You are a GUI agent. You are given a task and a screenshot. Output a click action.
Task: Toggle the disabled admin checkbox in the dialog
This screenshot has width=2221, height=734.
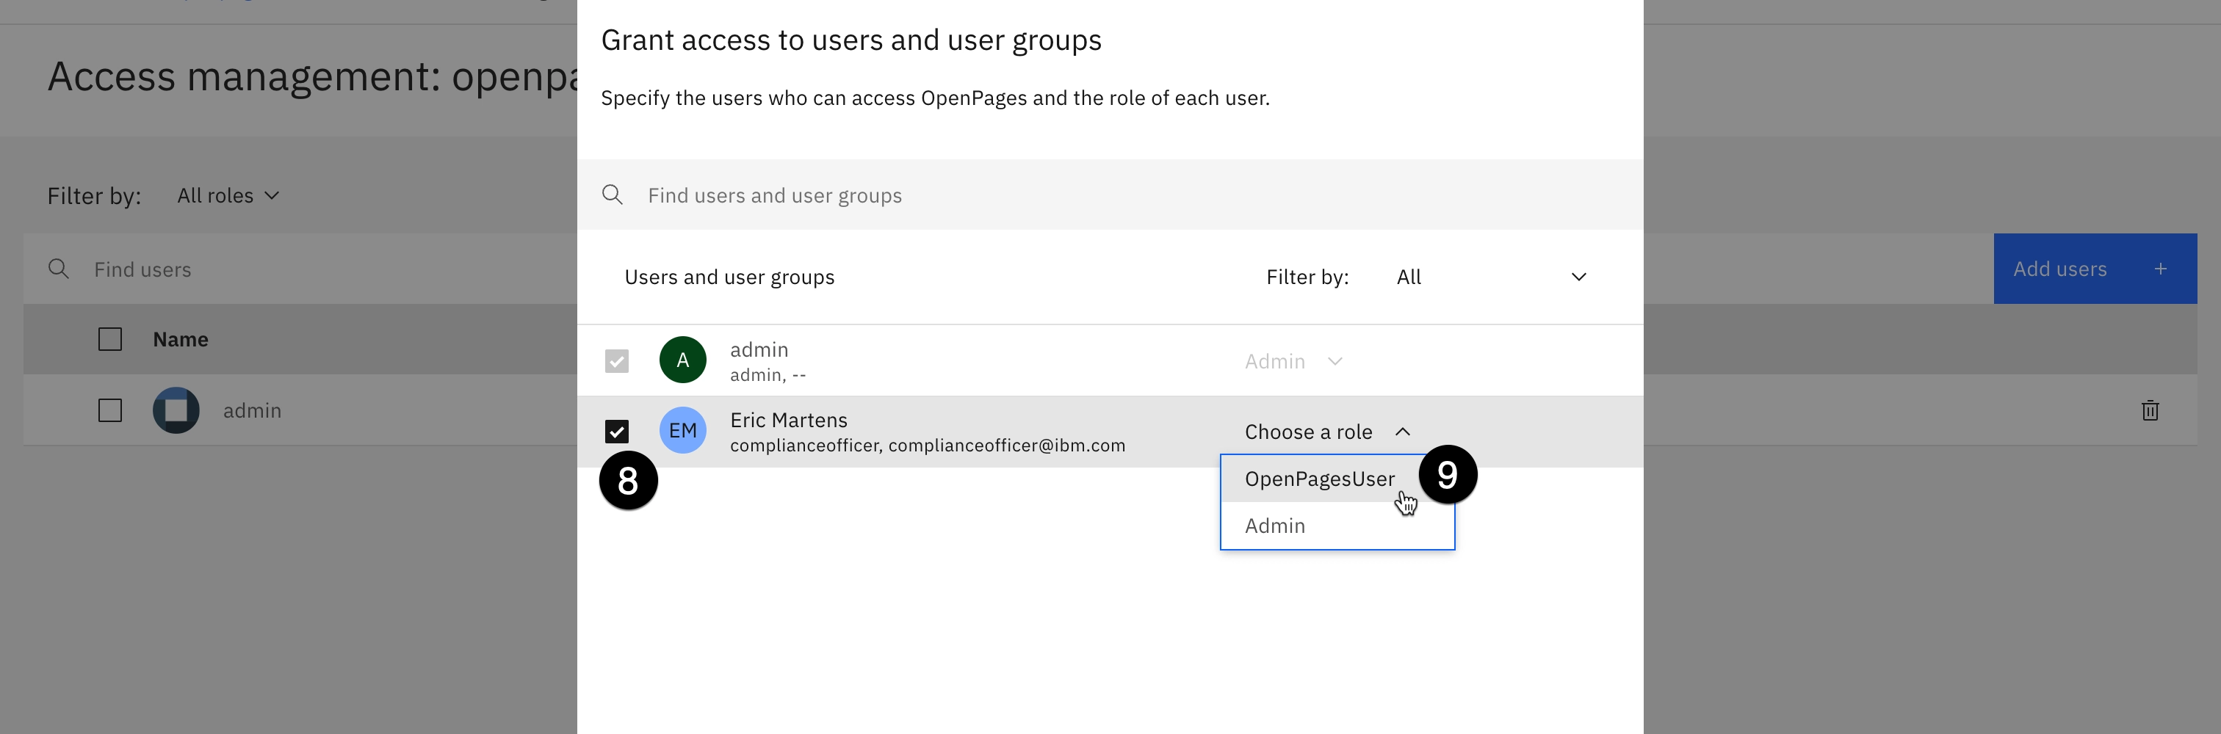(616, 360)
